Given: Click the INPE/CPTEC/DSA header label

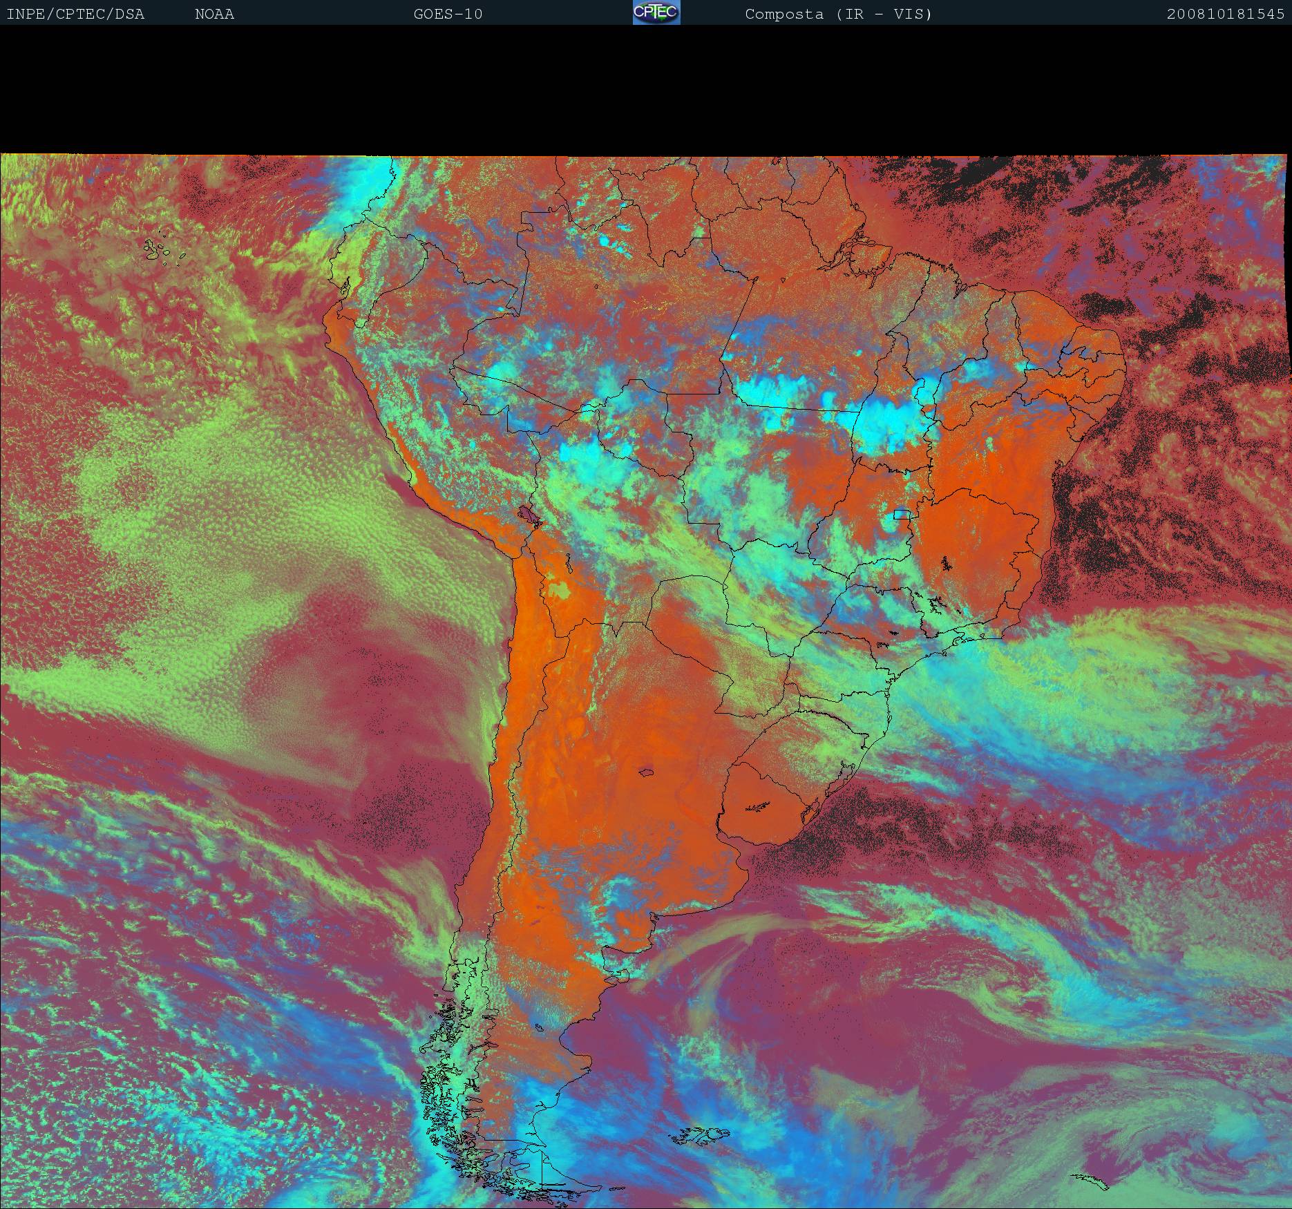Looking at the screenshot, I should click(75, 14).
